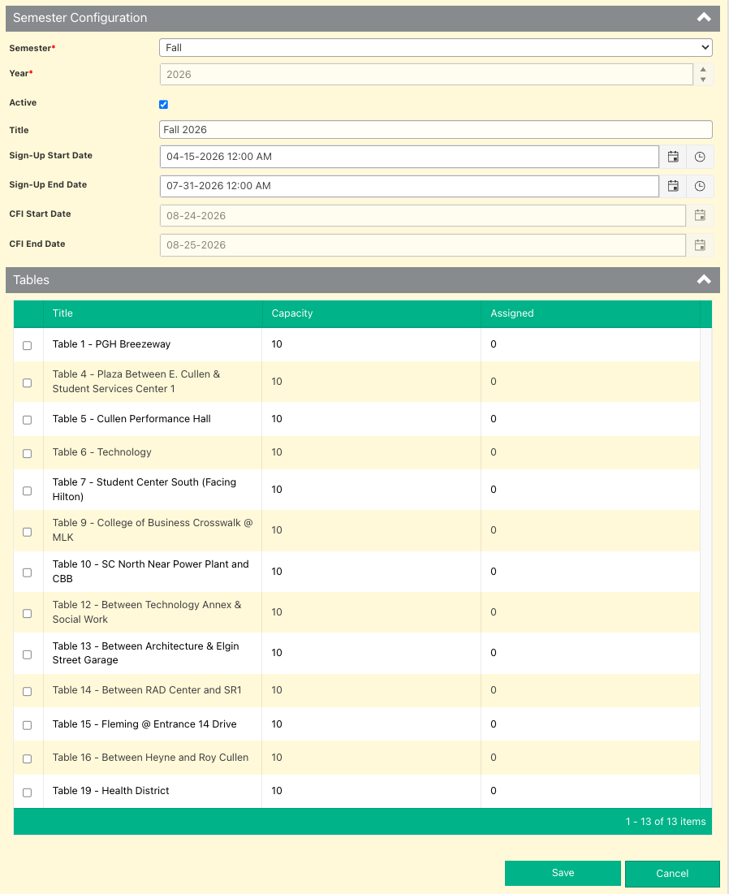Click the CFI End Date calendar icon
Screen dimensions: 729x894
point(700,245)
